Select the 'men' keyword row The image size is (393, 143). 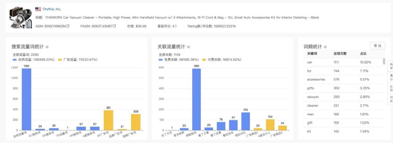[343, 114]
